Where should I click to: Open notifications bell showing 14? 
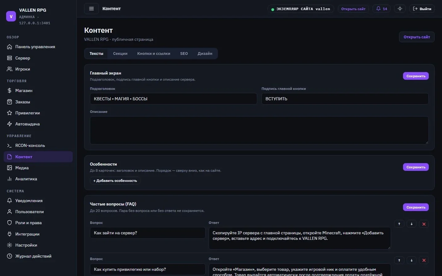click(381, 9)
